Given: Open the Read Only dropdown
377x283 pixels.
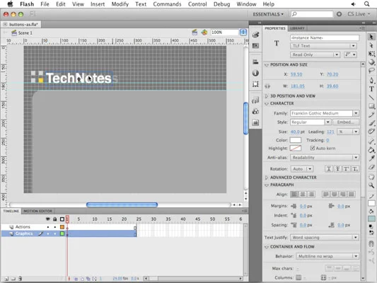Looking at the screenshot, I should tap(315, 54).
